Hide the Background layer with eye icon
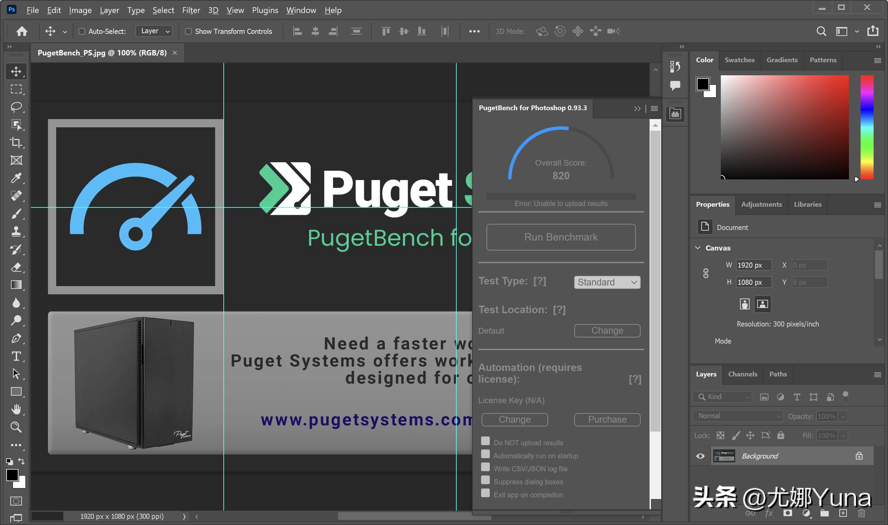This screenshot has width=888, height=525. [700, 456]
